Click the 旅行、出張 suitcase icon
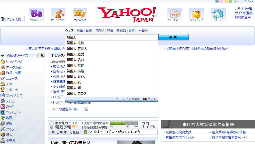 pos(3,73)
